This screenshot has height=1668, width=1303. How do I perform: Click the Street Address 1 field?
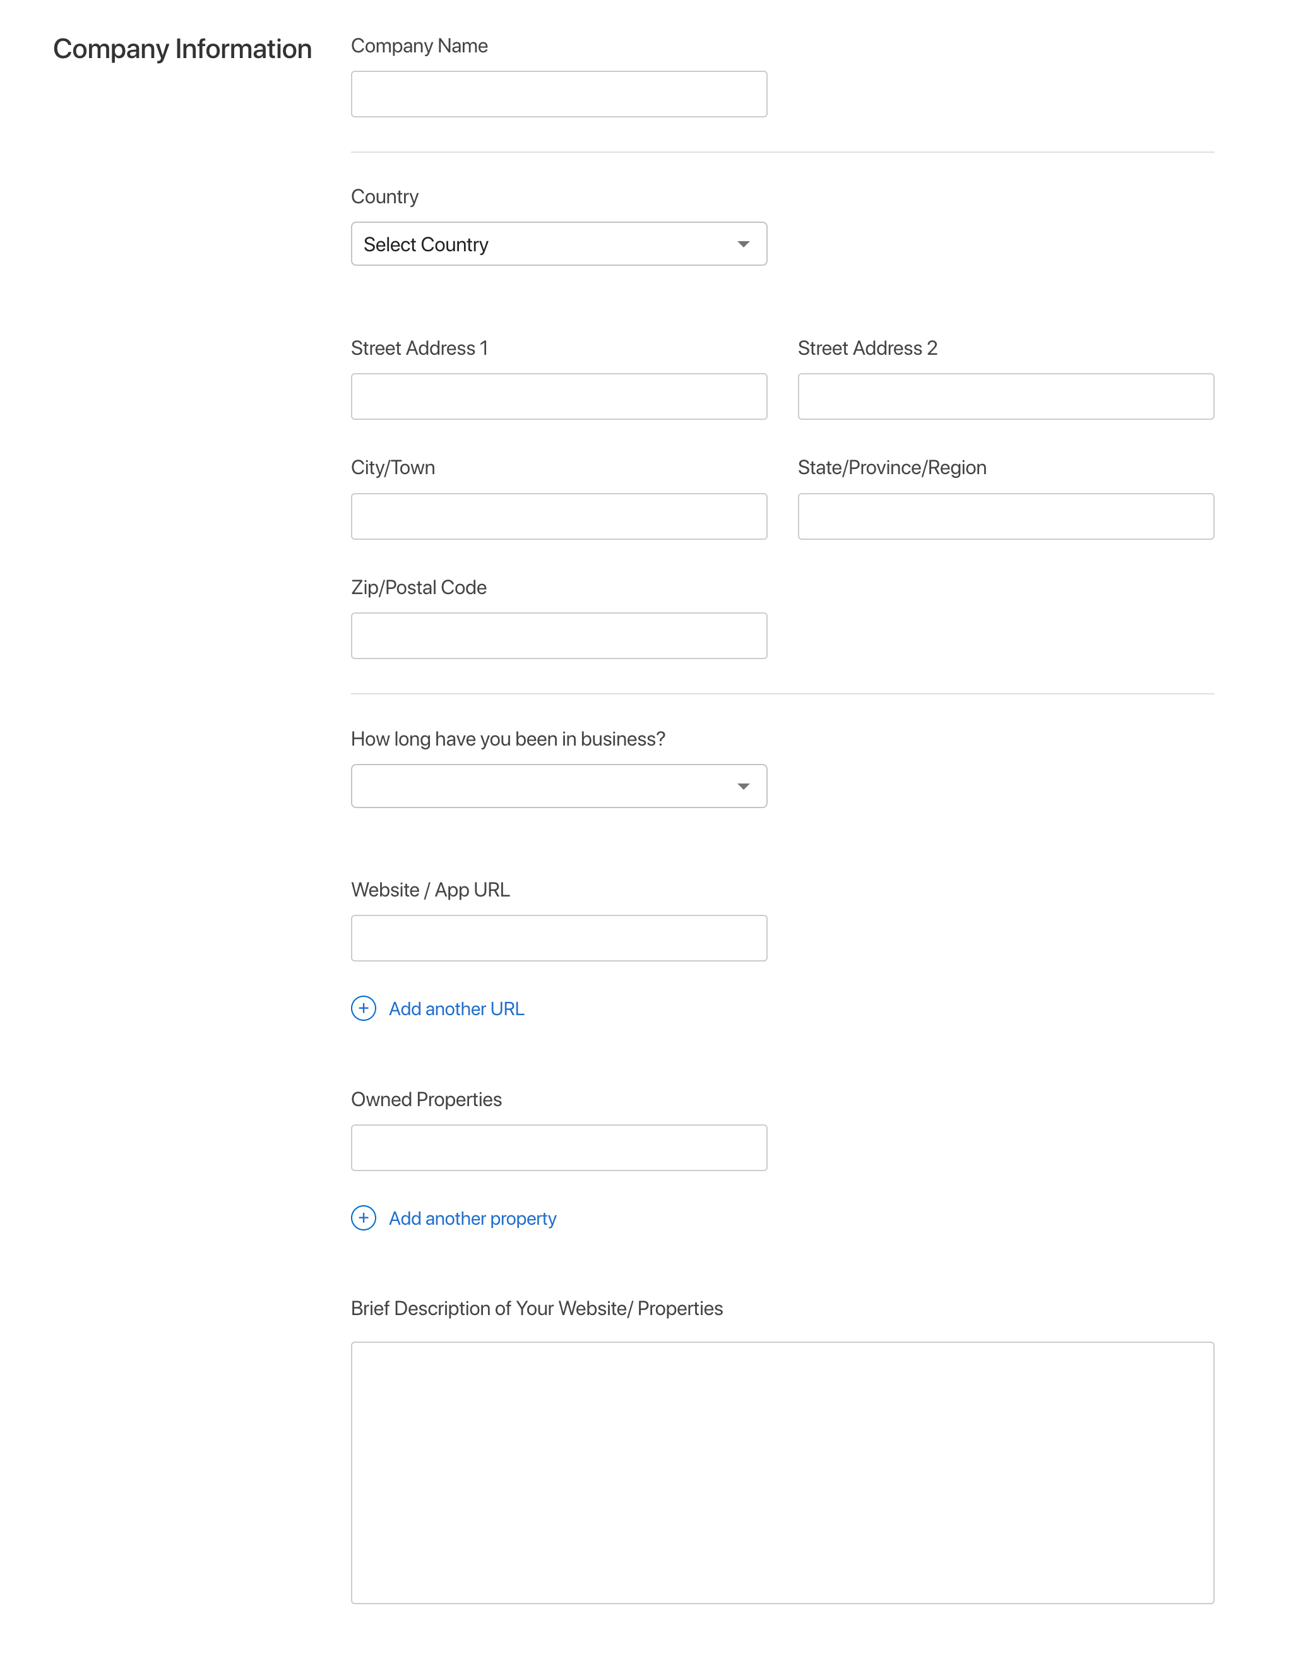point(558,396)
